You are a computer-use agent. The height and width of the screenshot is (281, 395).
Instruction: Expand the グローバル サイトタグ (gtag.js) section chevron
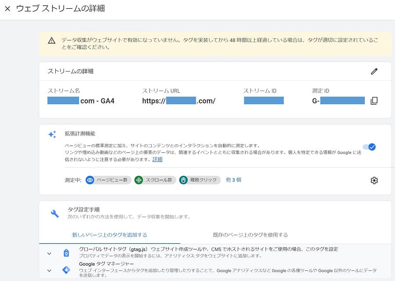pos(49,253)
